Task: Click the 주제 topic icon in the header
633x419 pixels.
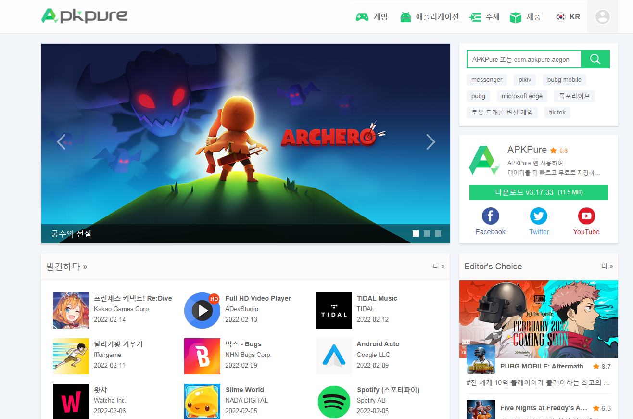Action: [475, 17]
